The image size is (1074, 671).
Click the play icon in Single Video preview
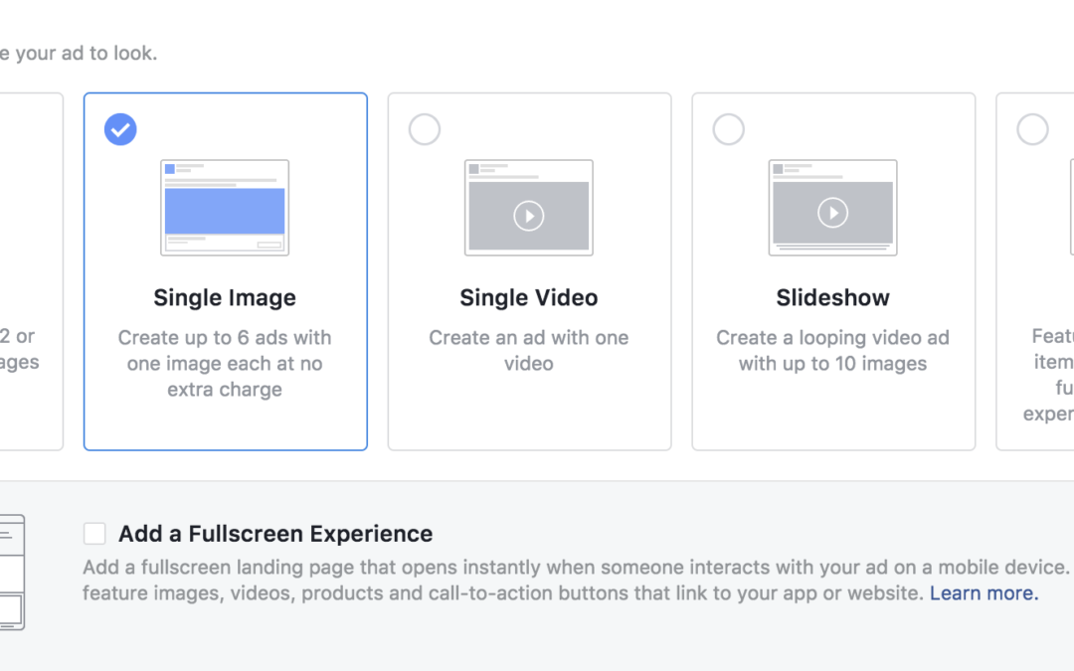(x=529, y=216)
